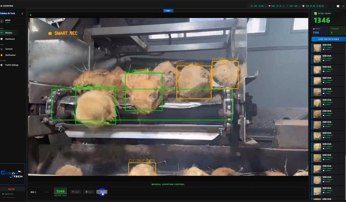Open the first DEM DUA detection thumbnail
The width and height of the screenshot is (346, 202).
pos(317,48)
